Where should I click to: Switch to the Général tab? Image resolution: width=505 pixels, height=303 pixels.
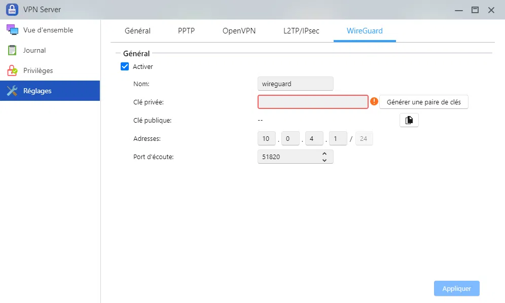(x=137, y=31)
